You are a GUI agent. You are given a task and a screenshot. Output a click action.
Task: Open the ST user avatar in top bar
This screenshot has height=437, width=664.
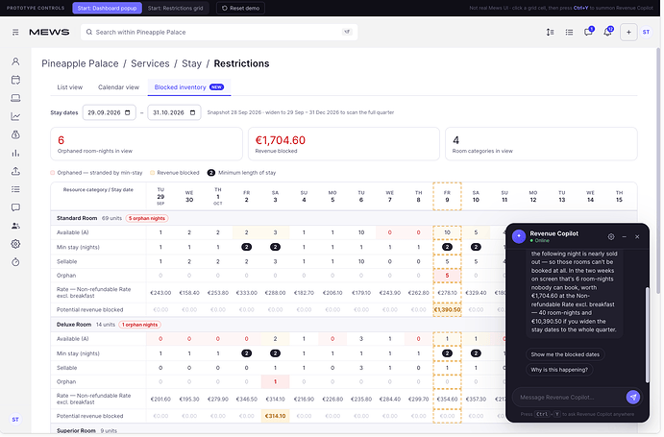coord(646,33)
